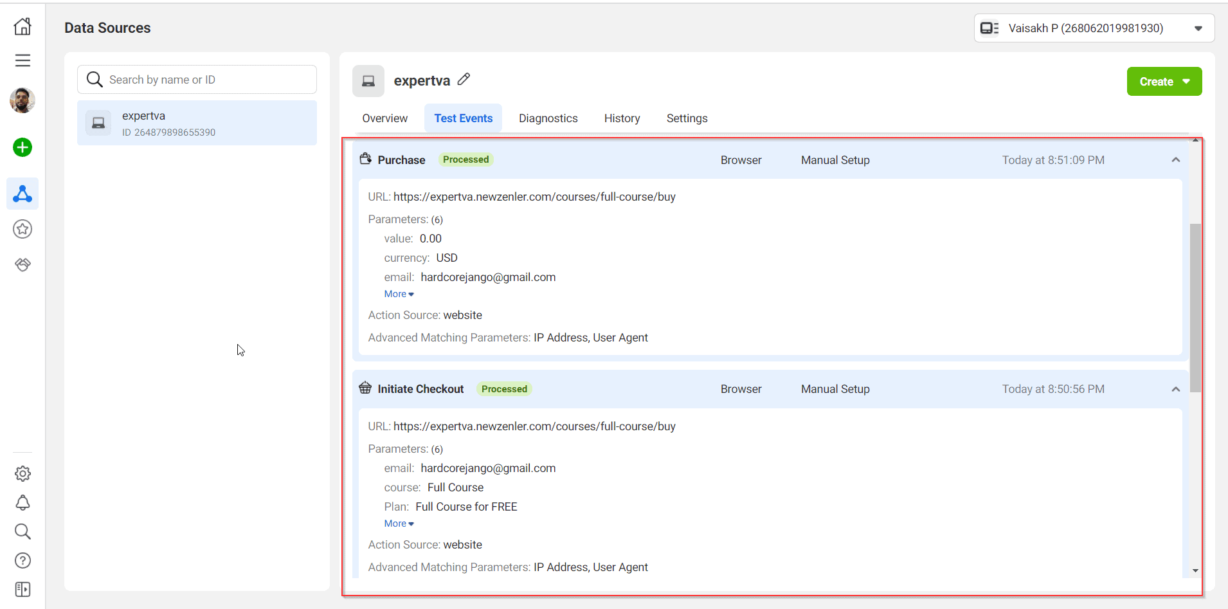
Task: Open the Data Sources network icon
Action: (x=23, y=194)
